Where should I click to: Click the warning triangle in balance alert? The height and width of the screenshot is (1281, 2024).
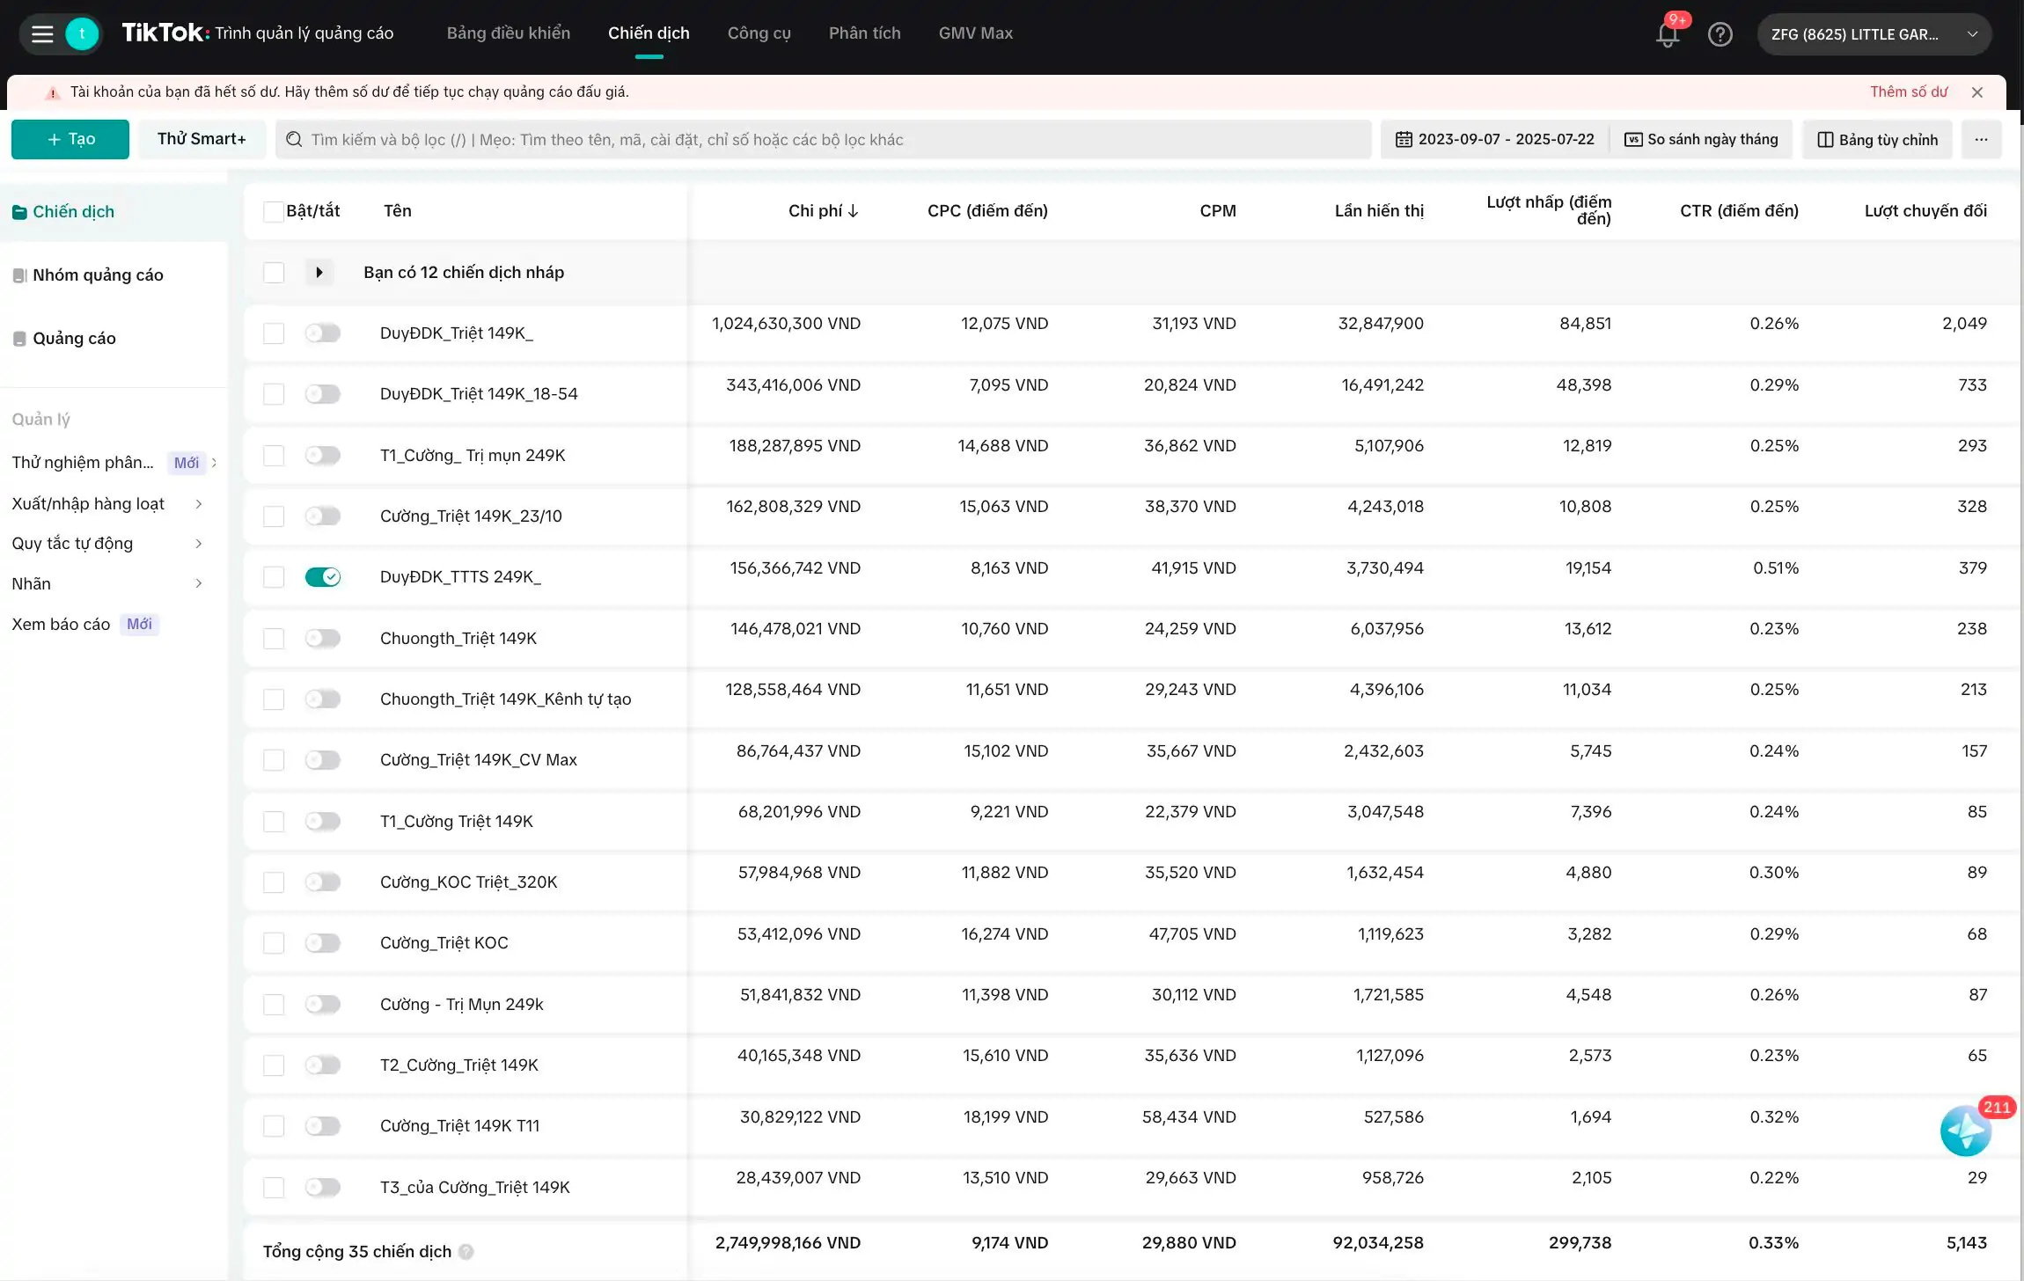(x=53, y=92)
